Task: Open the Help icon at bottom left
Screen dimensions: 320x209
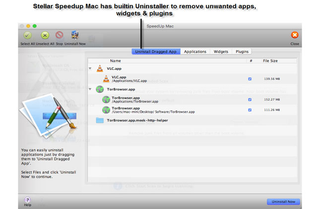Action: 28,200
